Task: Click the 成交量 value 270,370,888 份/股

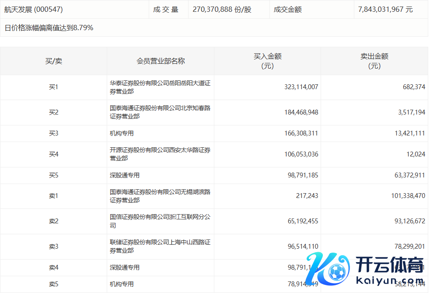Action: pos(222,9)
